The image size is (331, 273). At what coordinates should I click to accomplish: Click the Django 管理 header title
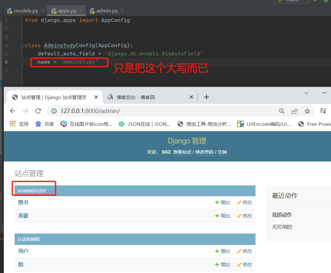click(x=187, y=141)
